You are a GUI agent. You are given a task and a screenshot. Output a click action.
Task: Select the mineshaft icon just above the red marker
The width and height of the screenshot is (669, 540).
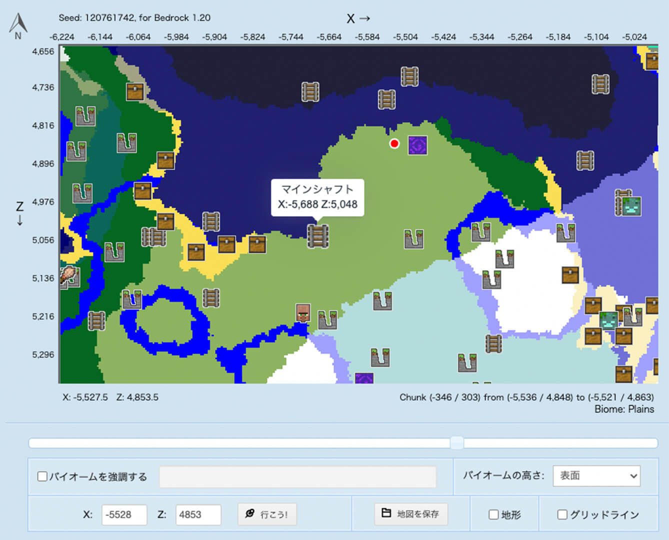386,99
